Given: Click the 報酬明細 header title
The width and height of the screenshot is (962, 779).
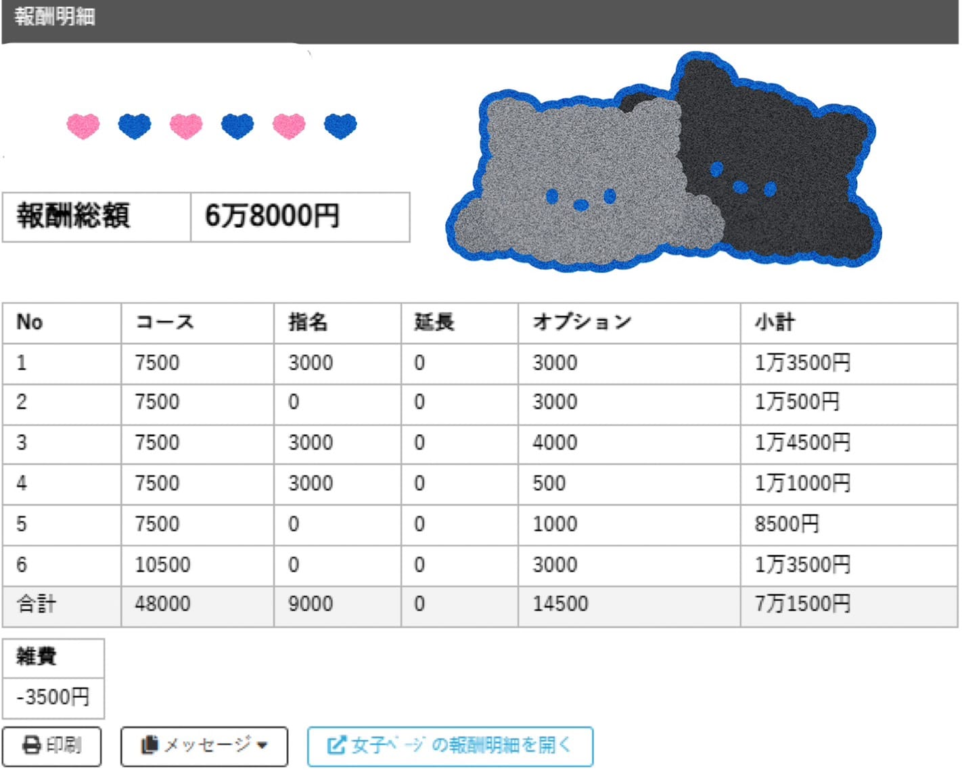Looking at the screenshot, I should point(55,16).
